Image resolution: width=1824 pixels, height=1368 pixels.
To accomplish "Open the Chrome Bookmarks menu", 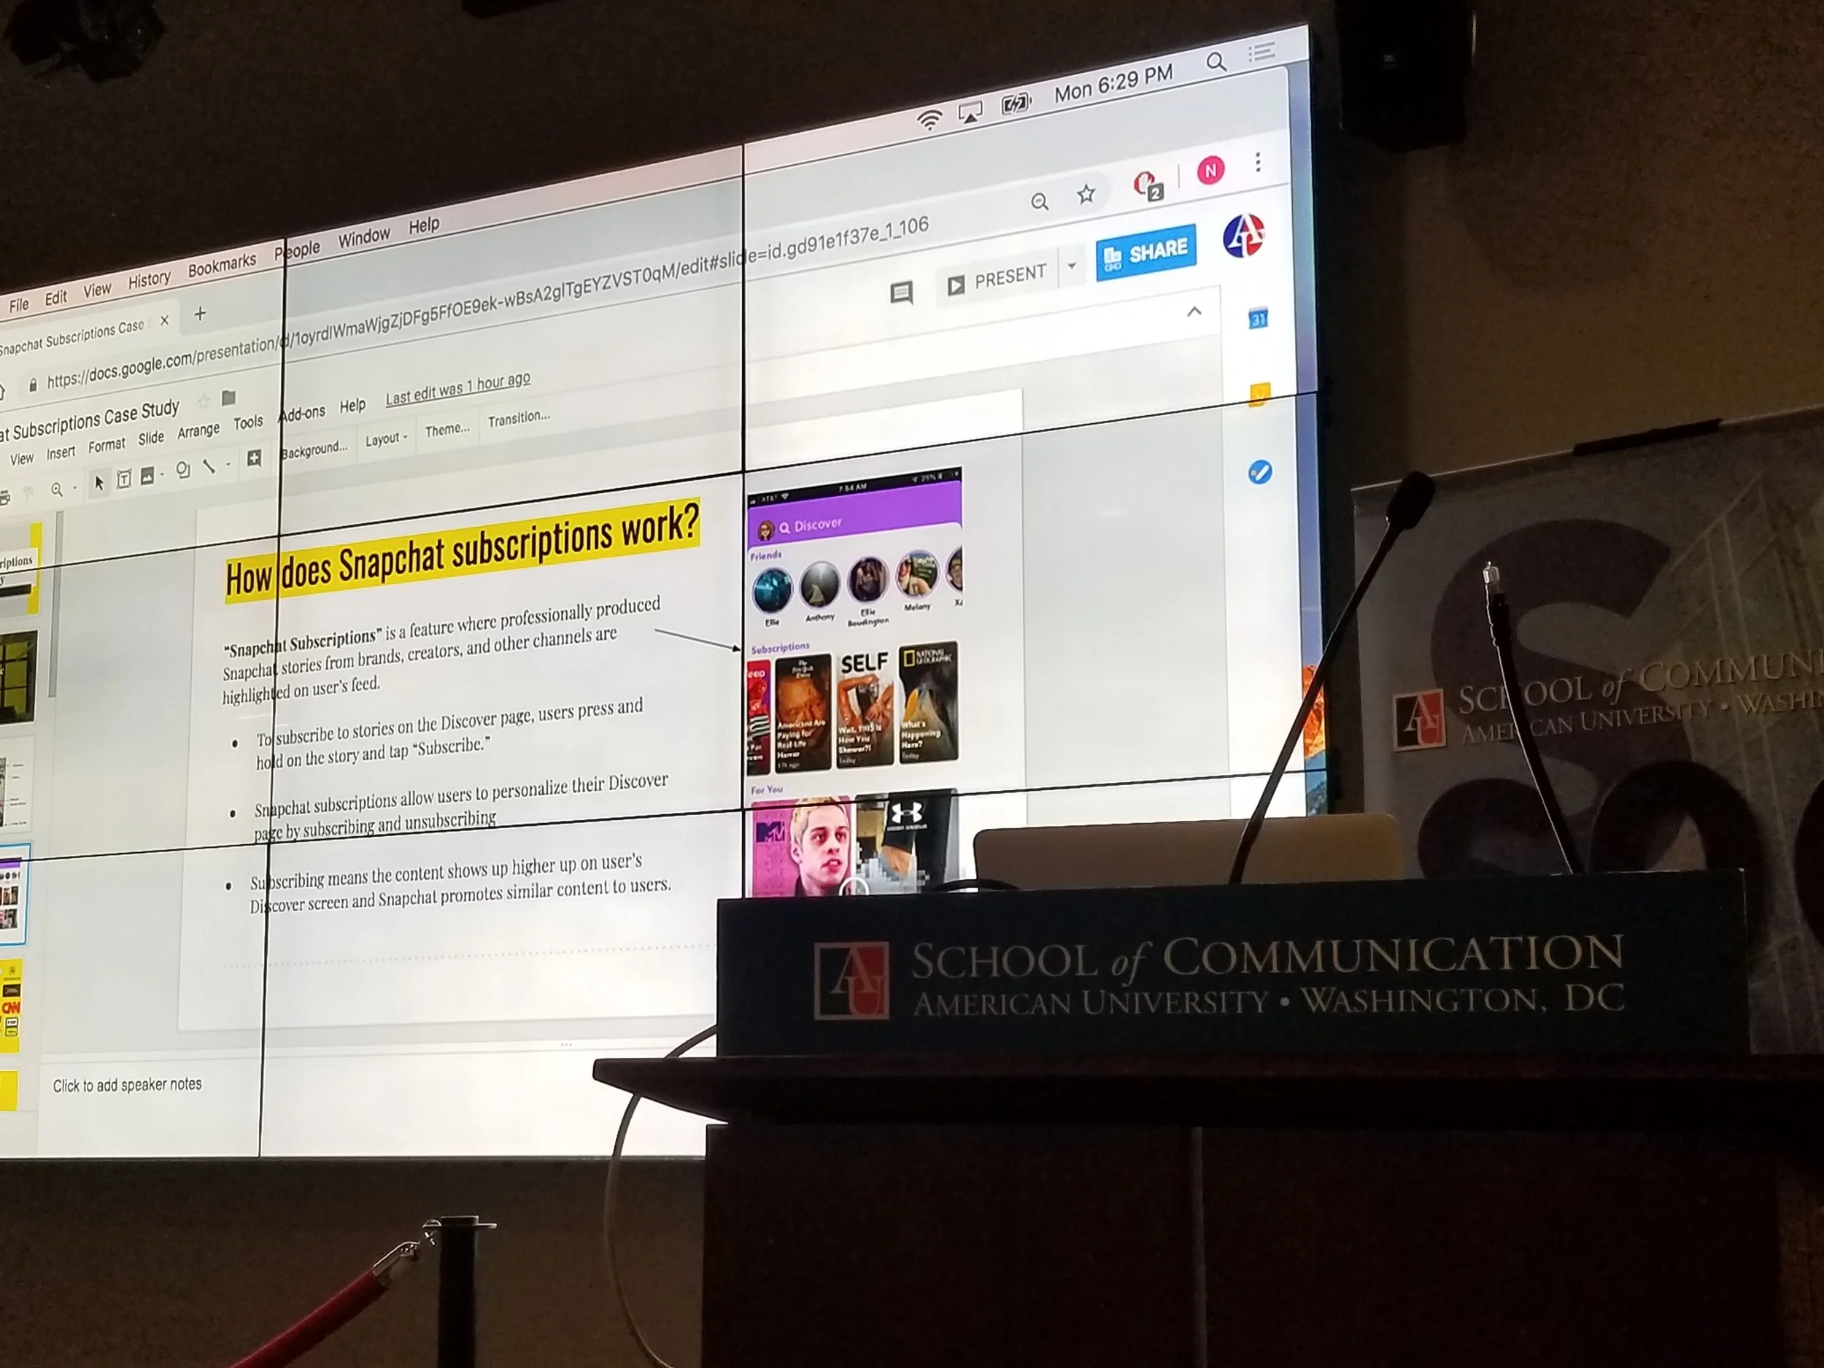I will [222, 265].
